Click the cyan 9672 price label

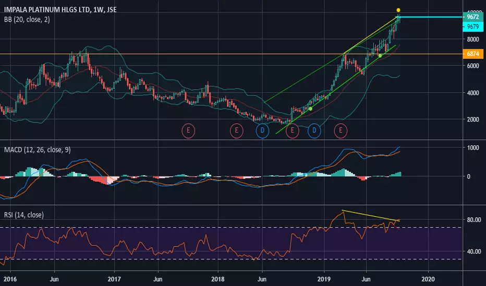tap(473, 17)
